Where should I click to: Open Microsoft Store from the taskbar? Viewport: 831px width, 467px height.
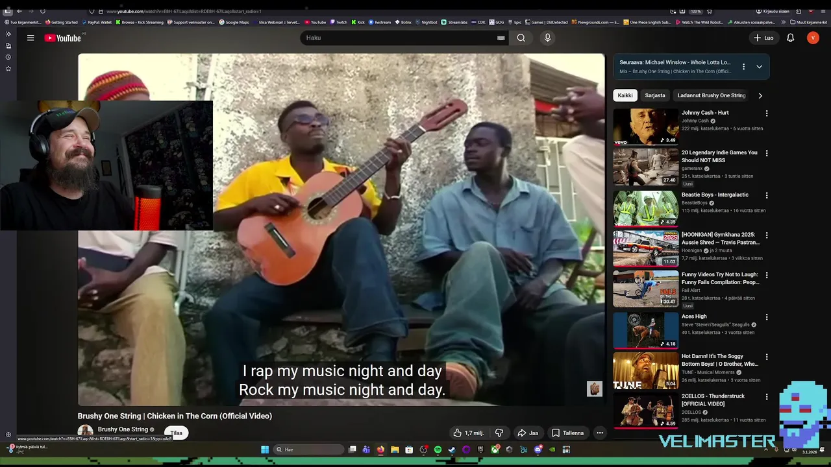pos(409,449)
